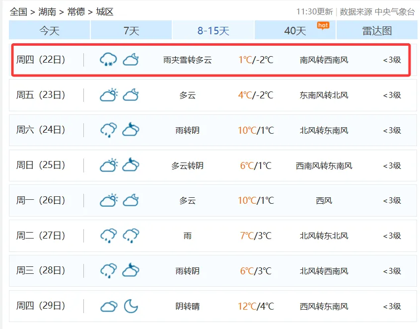Select the 周四 (29日) date label
This screenshot has width=420, height=329.
[x=40, y=306]
